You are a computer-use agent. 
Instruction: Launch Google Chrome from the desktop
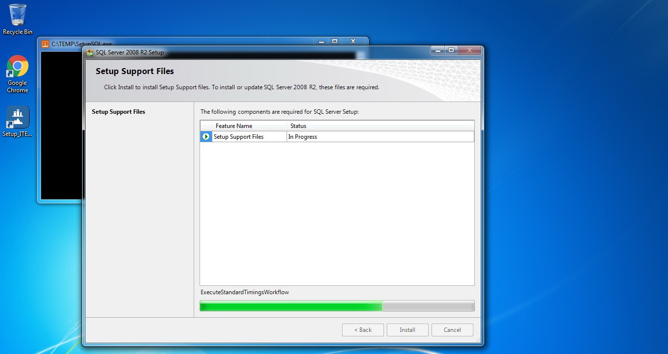(18, 74)
